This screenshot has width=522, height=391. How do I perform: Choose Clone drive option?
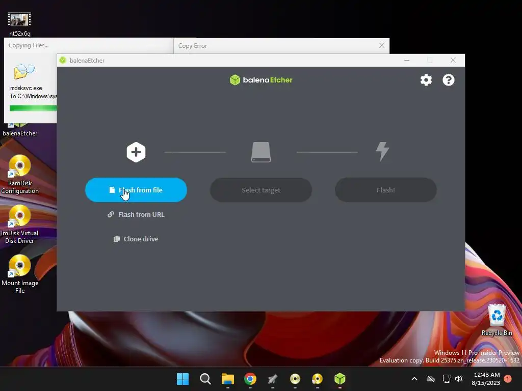136,239
